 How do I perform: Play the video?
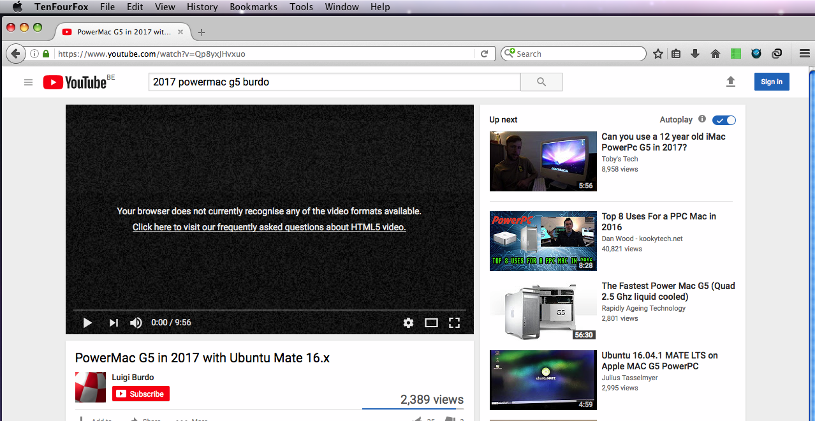(87, 323)
